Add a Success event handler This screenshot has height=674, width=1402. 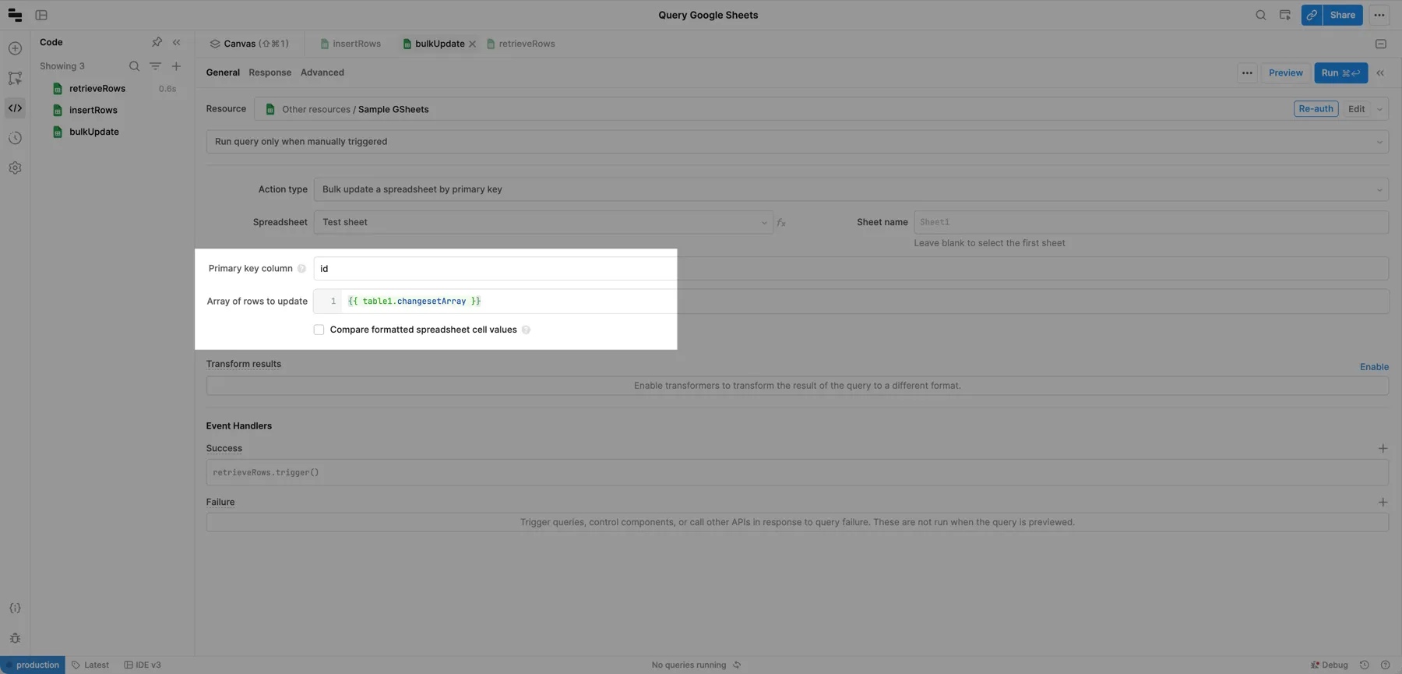[x=1383, y=448]
